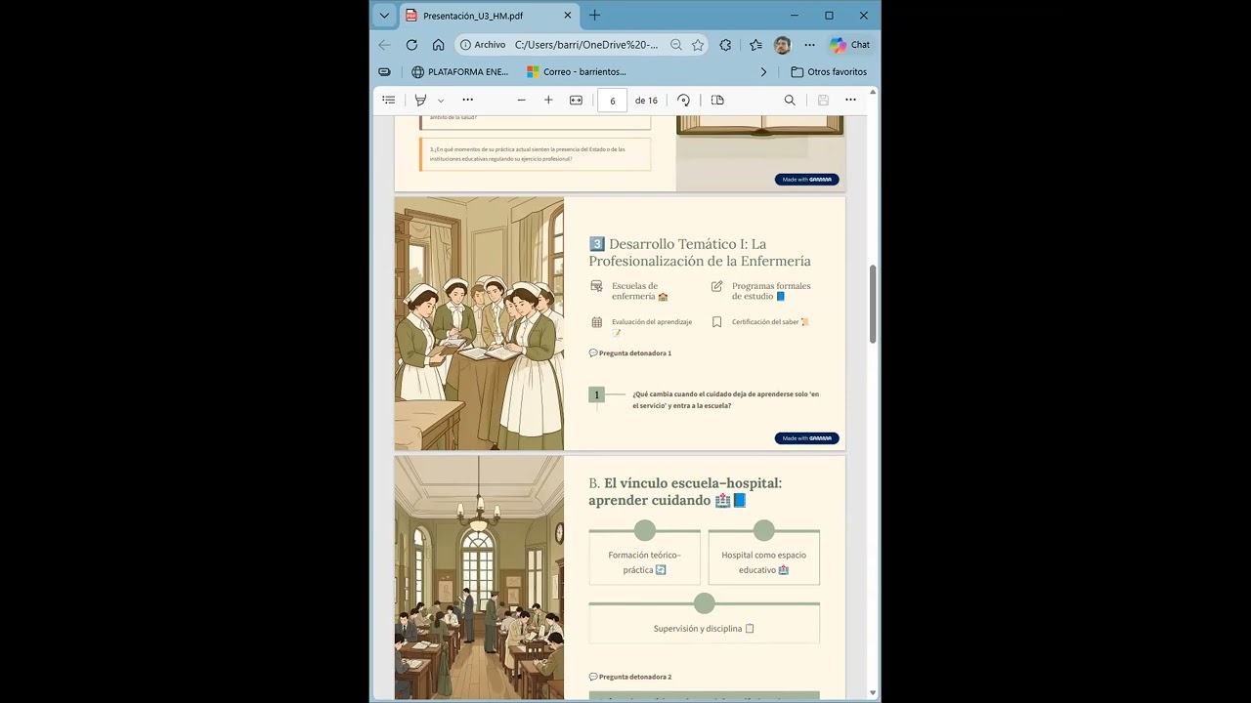Click 'Escuelas de enfermería' text
1251x703 pixels.
coord(640,291)
